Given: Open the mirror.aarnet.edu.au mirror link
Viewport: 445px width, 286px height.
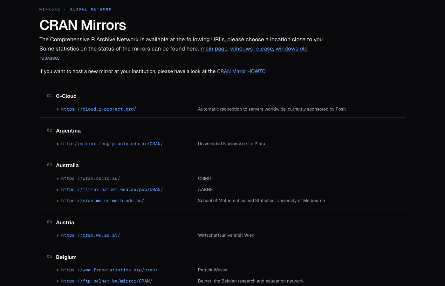Looking at the screenshot, I should click(112, 189).
